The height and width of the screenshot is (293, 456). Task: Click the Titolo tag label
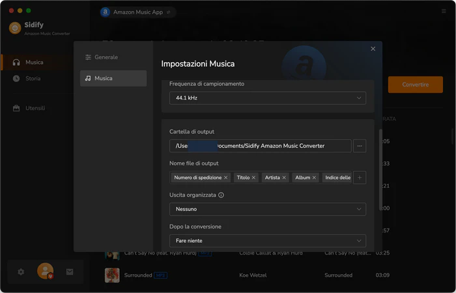tap(243, 178)
